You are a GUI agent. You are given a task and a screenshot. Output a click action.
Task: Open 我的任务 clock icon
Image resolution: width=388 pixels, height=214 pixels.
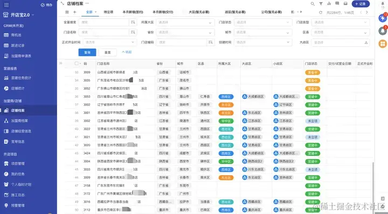[6, 174]
